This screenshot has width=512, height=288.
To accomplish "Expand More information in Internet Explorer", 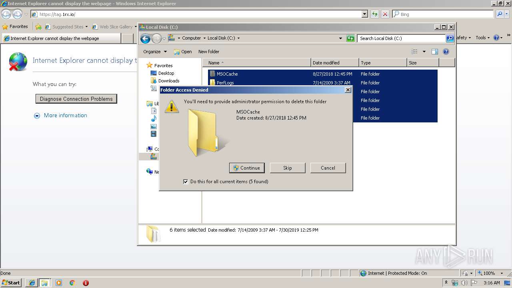I will pyautogui.click(x=61, y=116).
